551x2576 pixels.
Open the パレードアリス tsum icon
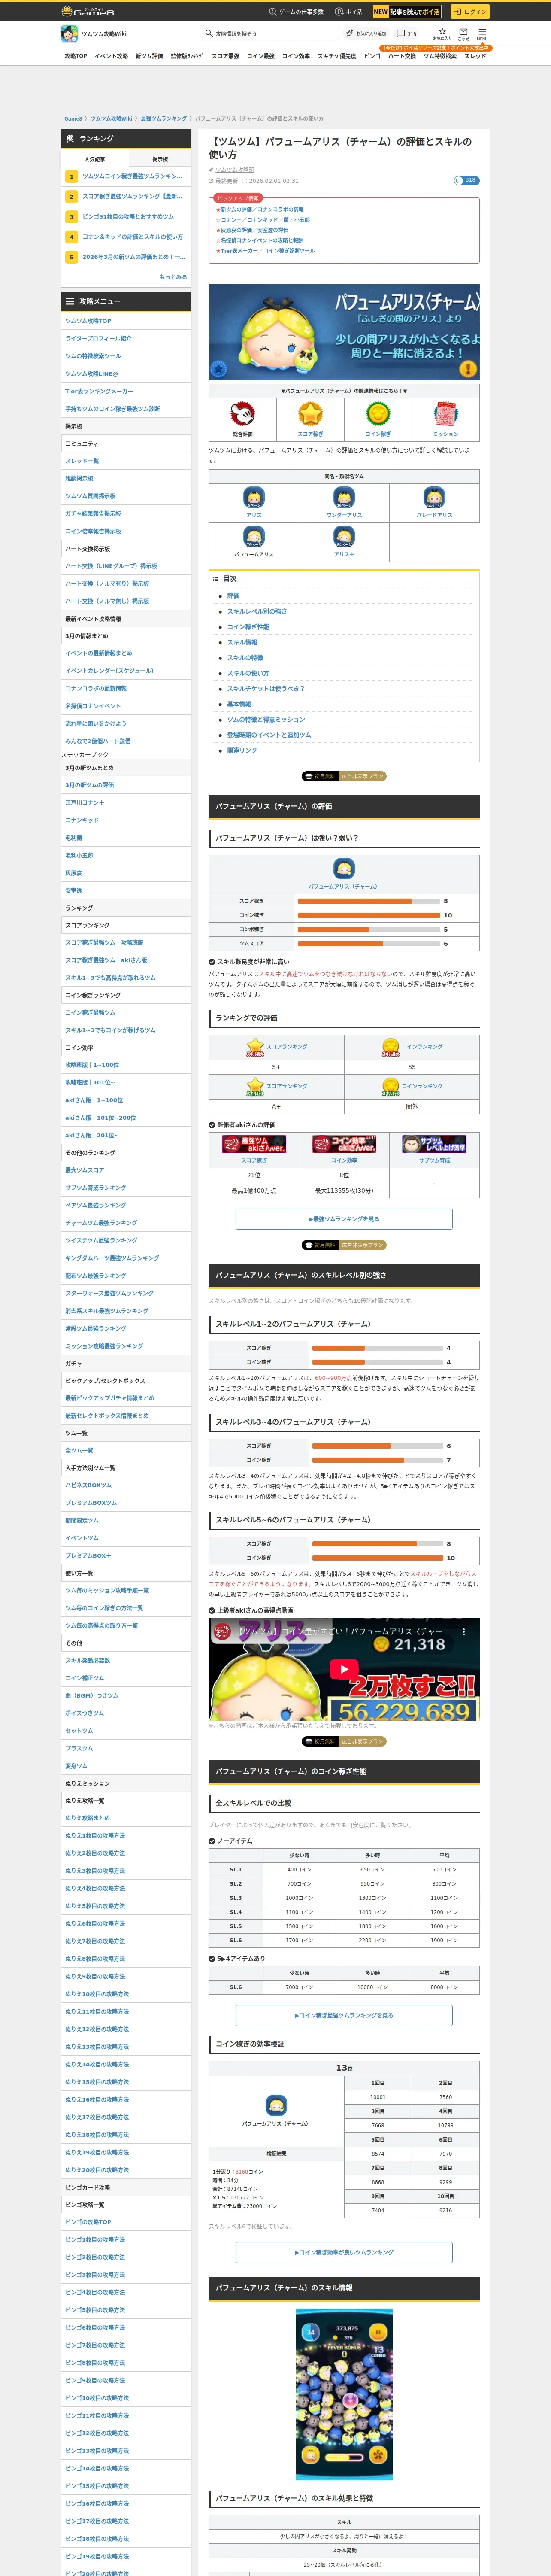[434, 497]
